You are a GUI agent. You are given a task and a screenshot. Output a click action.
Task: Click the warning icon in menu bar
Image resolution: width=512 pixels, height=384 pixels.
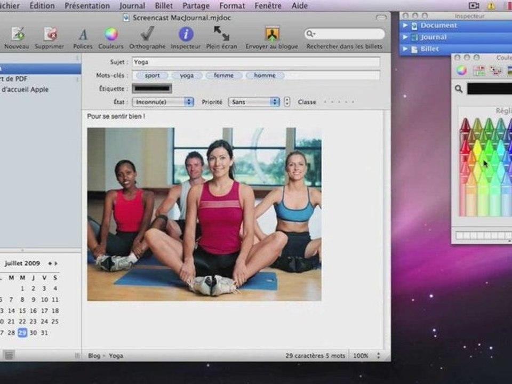(x=491, y=5)
